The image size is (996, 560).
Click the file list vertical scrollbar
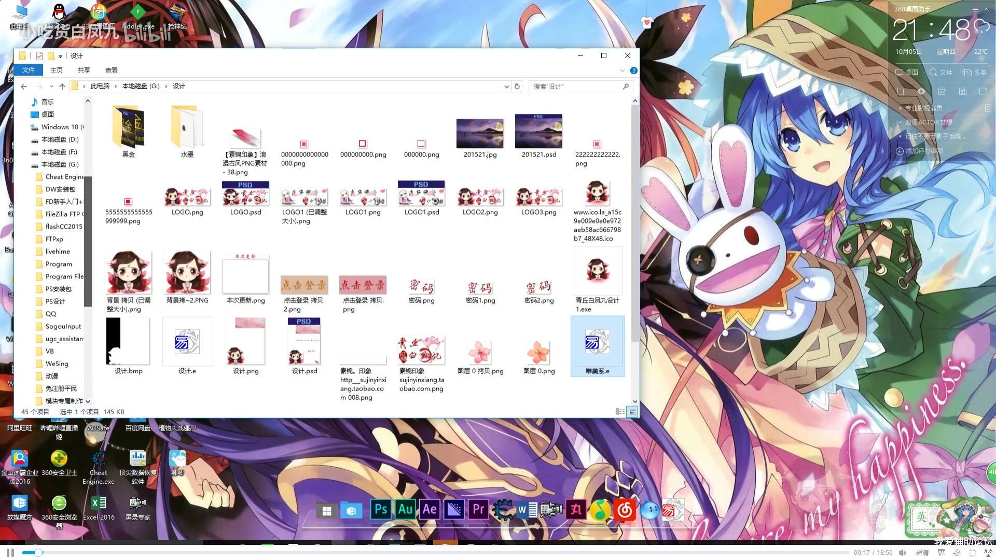pyautogui.click(x=635, y=223)
